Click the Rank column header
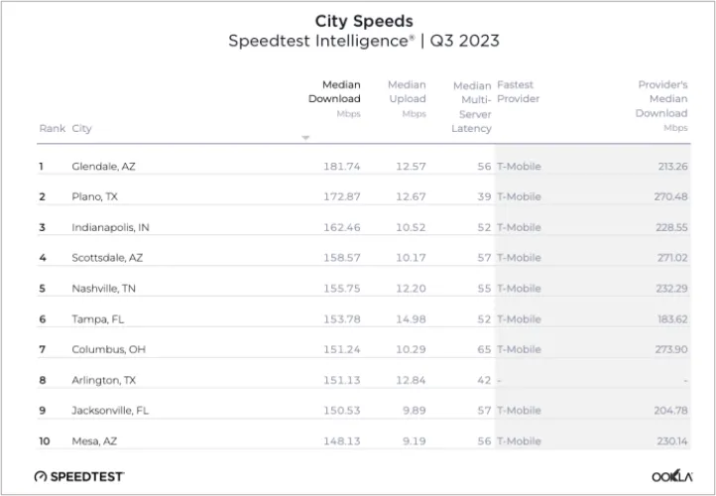 pos(52,128)
